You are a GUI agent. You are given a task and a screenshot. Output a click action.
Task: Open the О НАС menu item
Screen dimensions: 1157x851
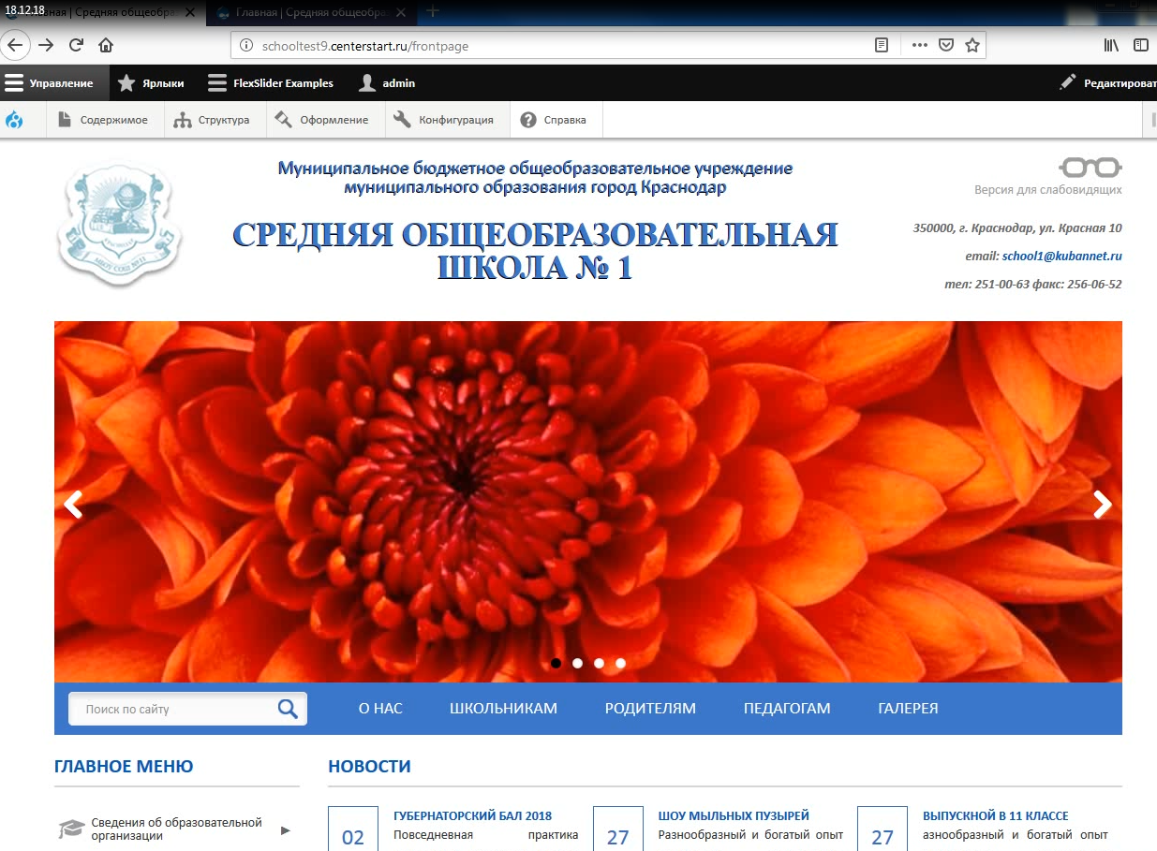tap(380, 709)
